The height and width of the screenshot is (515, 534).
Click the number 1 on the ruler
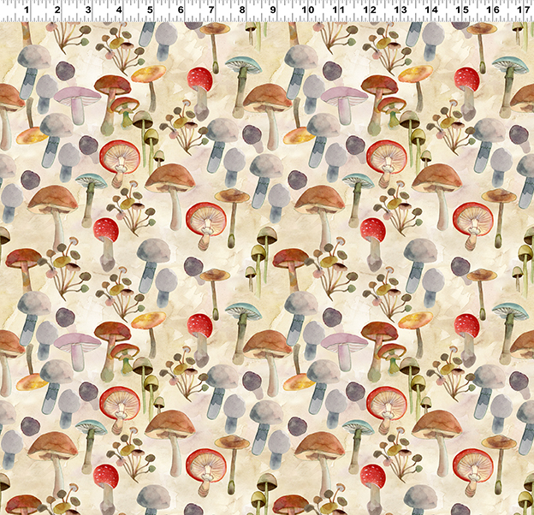click(27, 10)
